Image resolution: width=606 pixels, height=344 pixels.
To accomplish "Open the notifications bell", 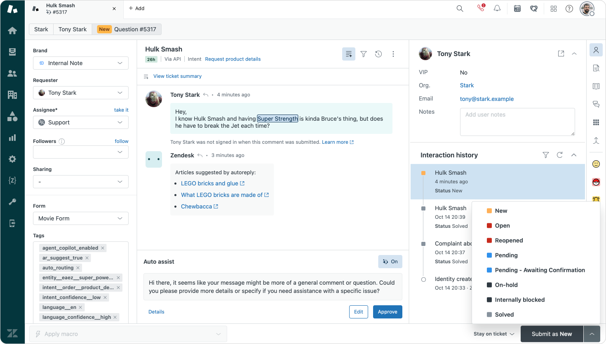I will [x=497, y=8].
